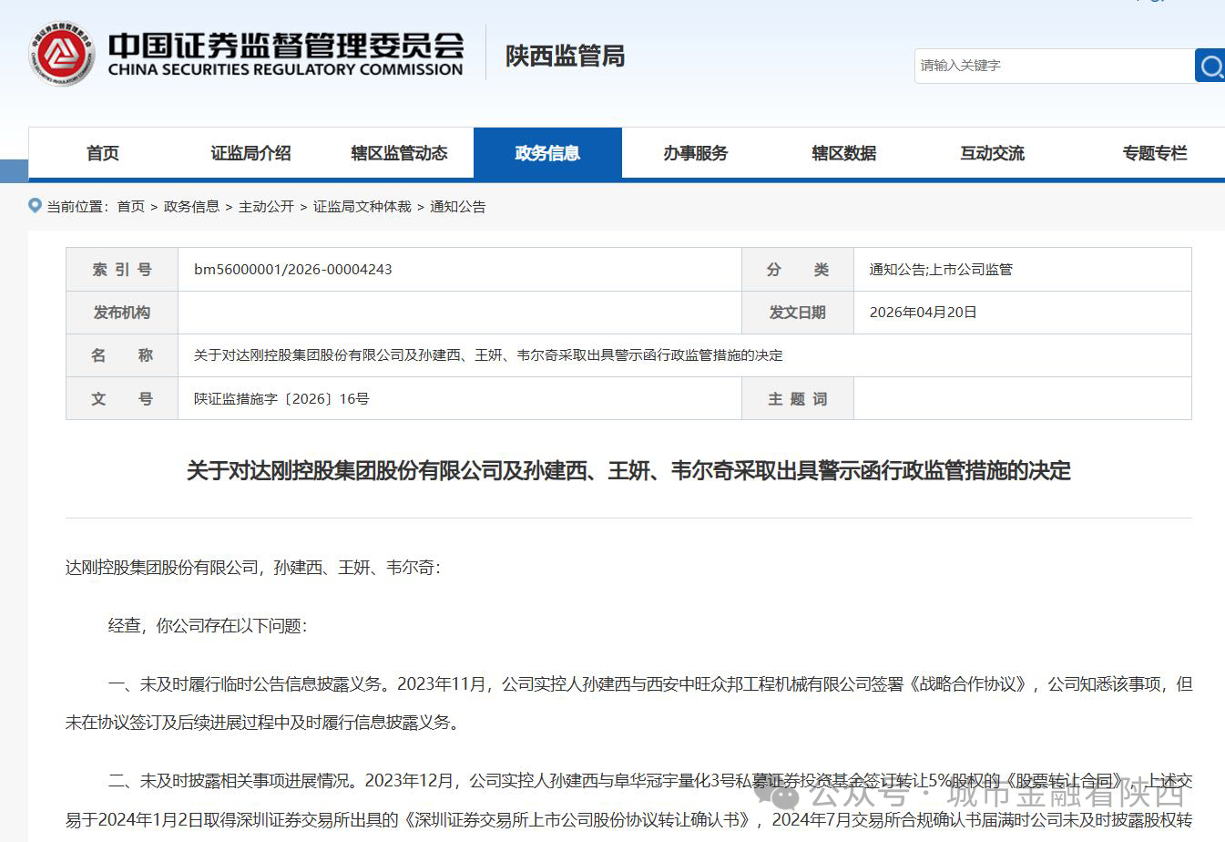The width and height of the screenshot is (1225, 842).
Task: Click the addressee line ending 韦尔奇:
Action: click(253, 568)
